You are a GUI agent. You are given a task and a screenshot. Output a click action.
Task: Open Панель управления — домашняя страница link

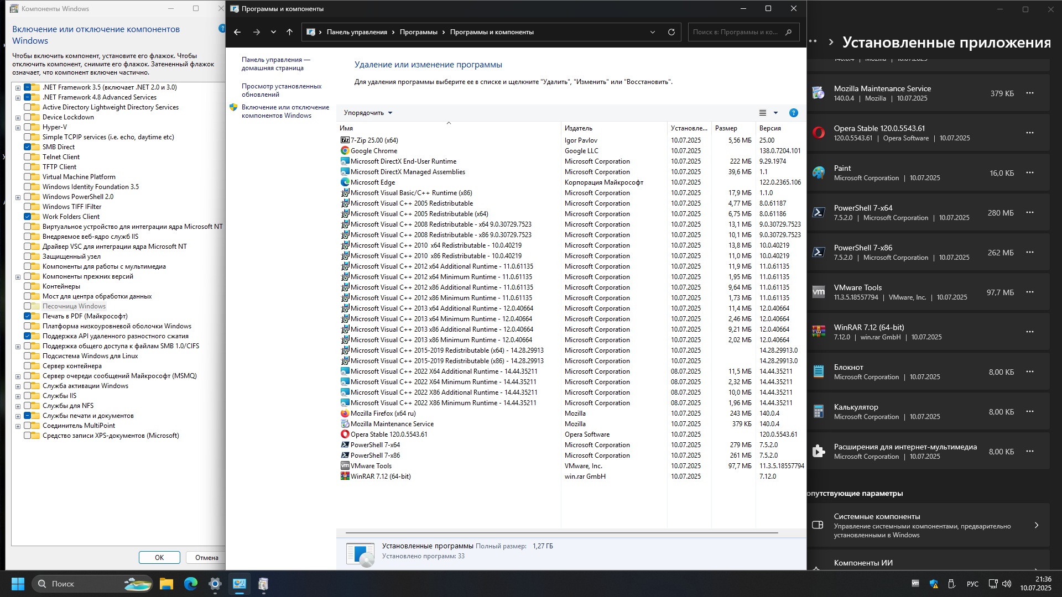(x=276, y=64)
